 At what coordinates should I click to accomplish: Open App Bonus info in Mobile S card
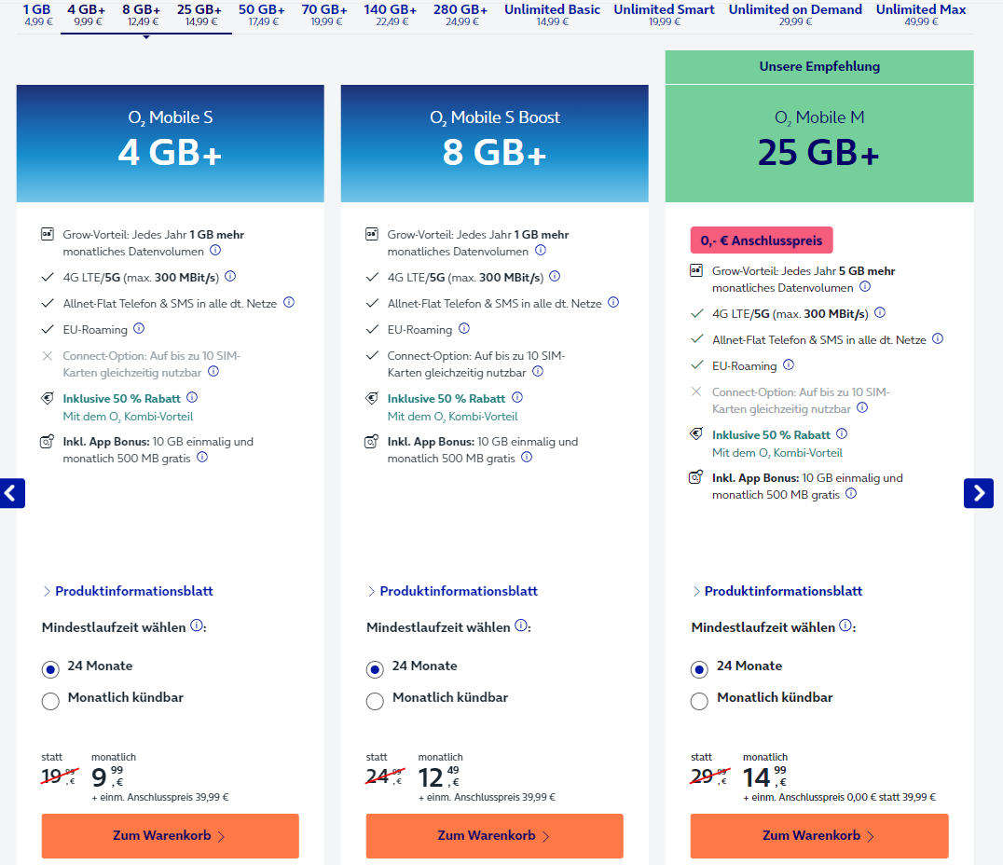tap(202, 457)
